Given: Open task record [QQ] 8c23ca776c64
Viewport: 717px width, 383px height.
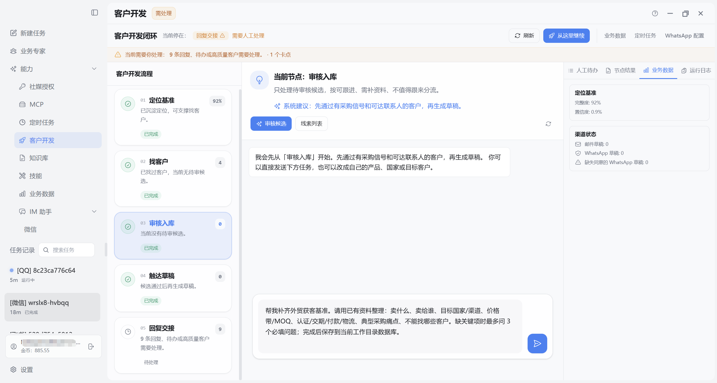Looking at the screenshot, I should coord(52,275).
